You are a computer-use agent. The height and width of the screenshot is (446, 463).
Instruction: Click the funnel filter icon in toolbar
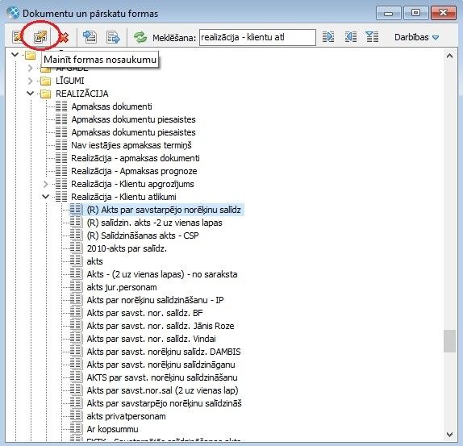372,37
